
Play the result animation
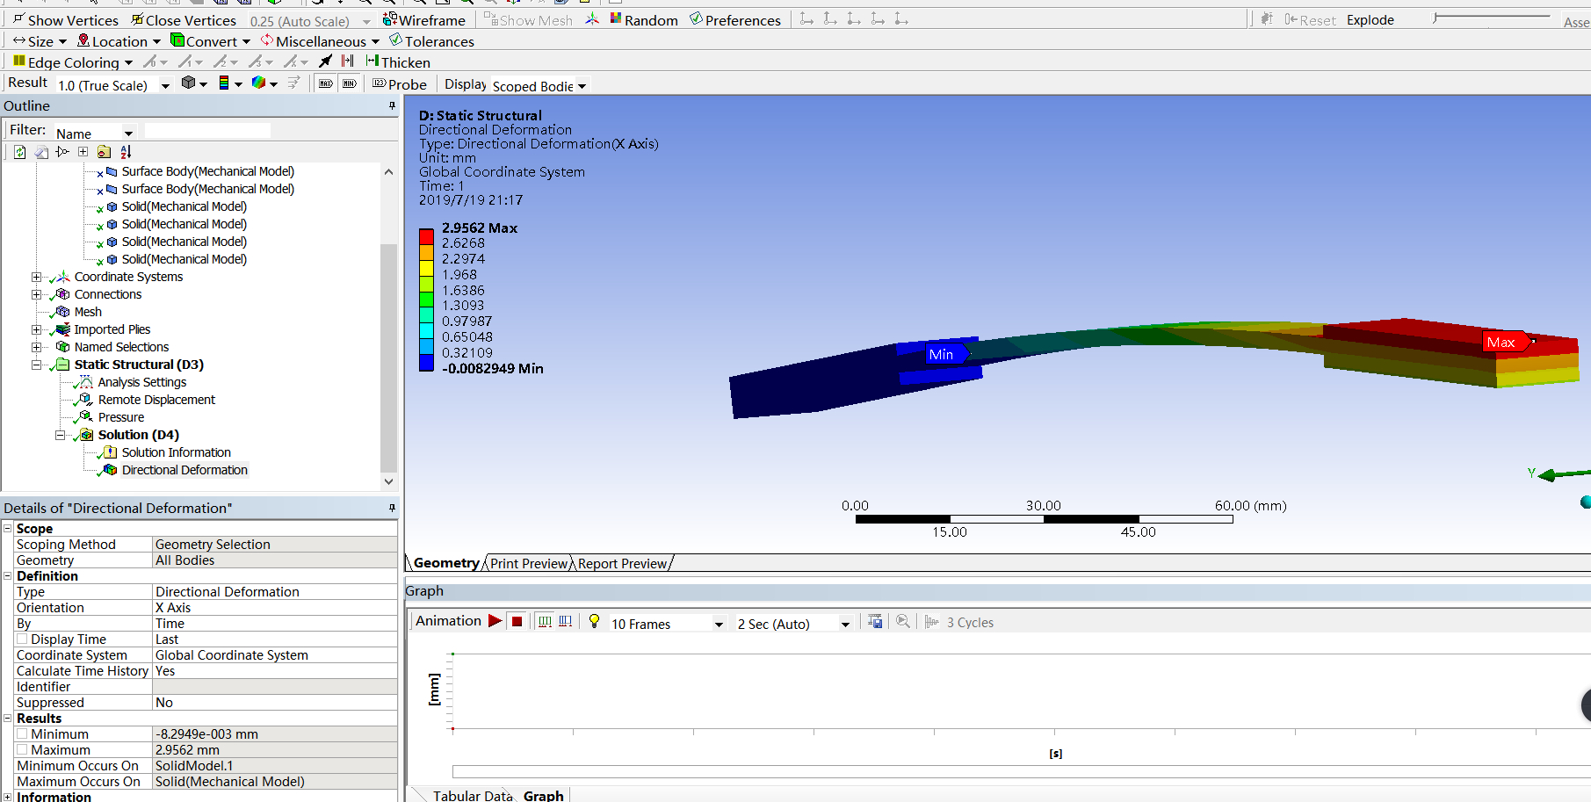pos(495,621)
